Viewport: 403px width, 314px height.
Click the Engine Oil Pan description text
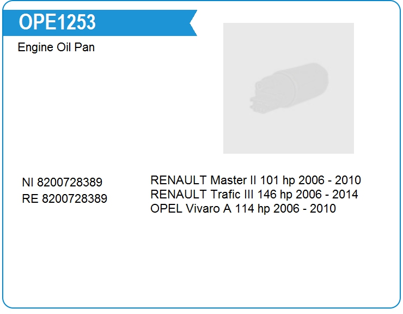[x=56, y=47]
